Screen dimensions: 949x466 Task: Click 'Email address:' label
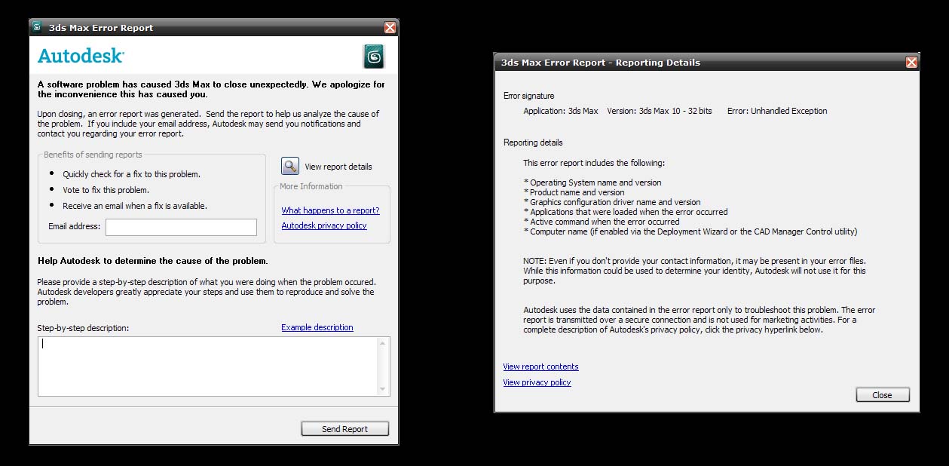75,226
